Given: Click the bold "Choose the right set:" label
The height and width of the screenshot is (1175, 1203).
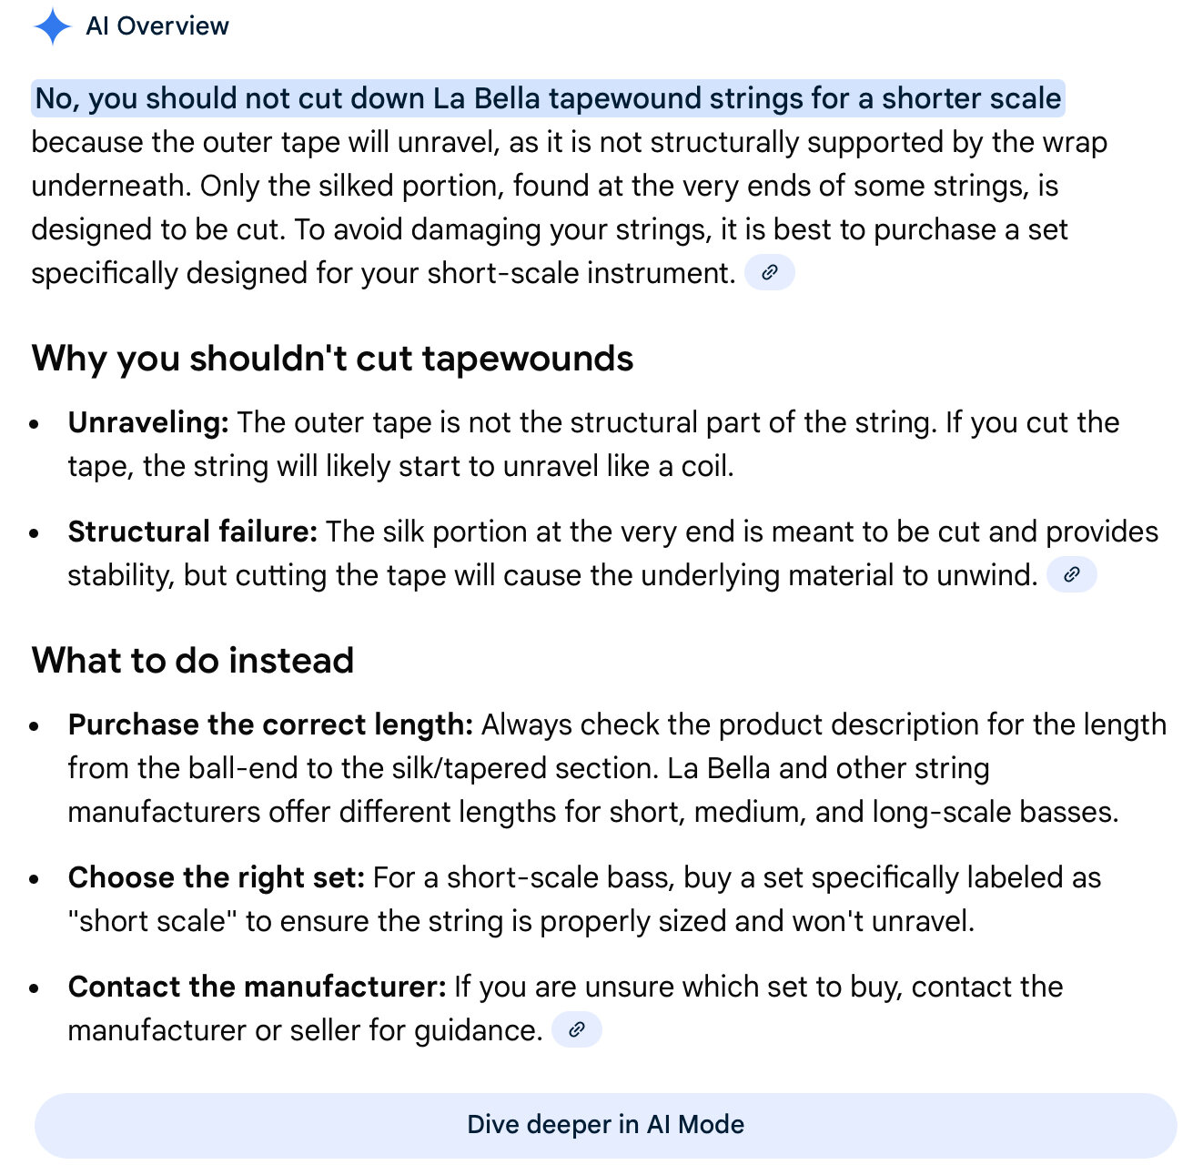Looking at the screenshot, I should coord(216,877).
